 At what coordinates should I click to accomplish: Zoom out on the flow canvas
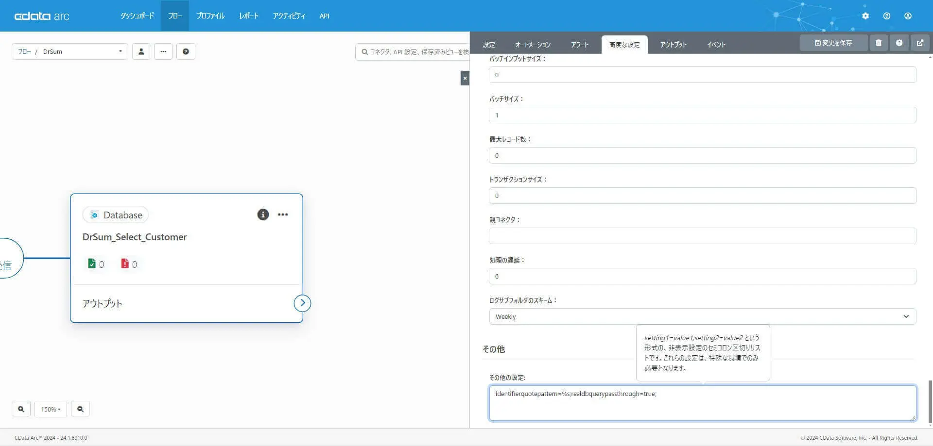(80, 409)
